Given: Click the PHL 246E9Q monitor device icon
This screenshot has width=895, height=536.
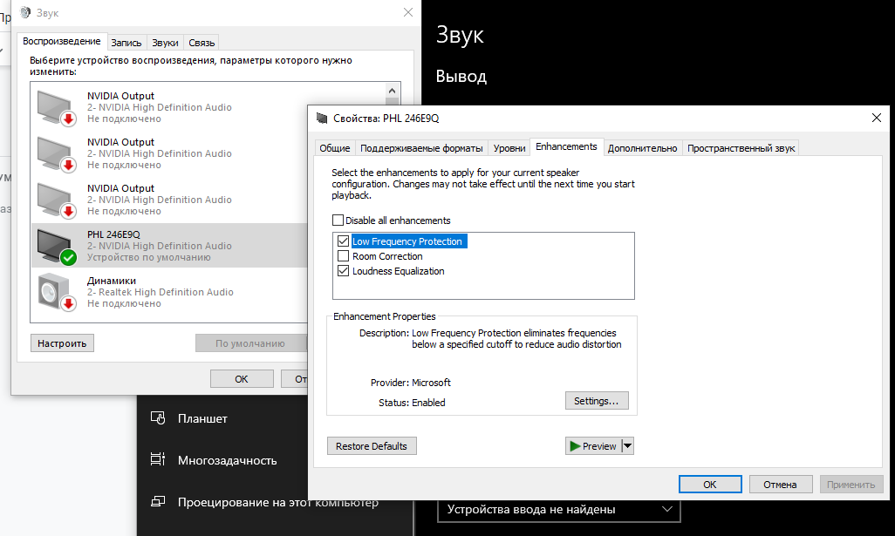Looking at the screenshot, I should [x=57, y=247].
